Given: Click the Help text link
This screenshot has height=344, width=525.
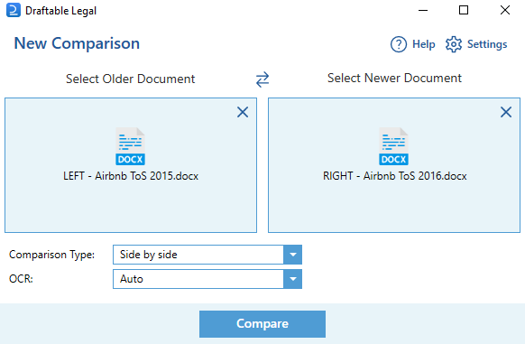Looking at the screenshot, I should pyautogui.click(x=424, y=44).
